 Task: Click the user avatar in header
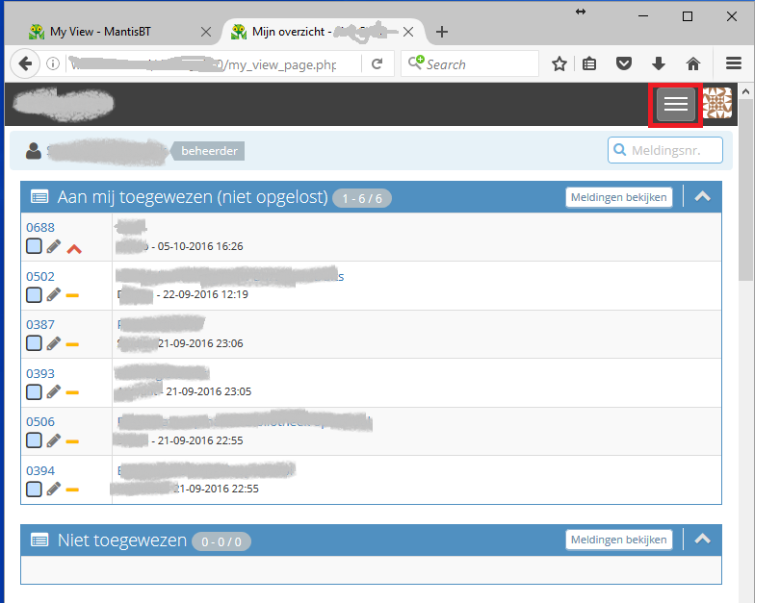[x=717, y=103]
